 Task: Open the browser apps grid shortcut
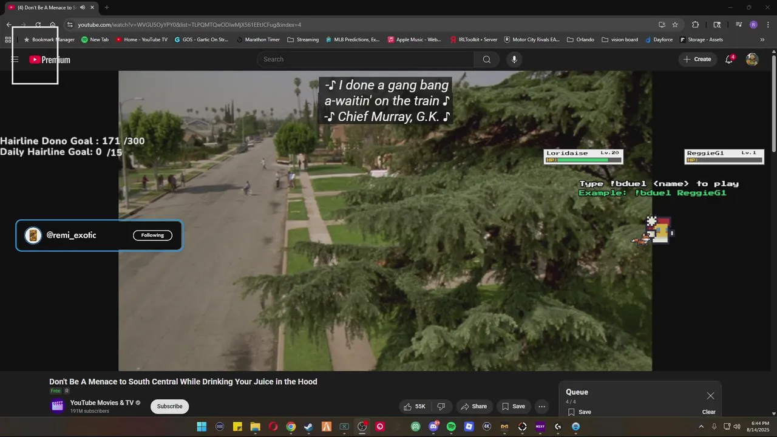[8, 39]
